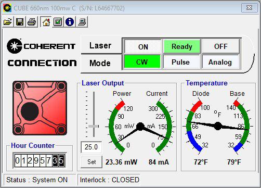
Task: Save settings with the floppy disk icon
Action: point(20,22)
